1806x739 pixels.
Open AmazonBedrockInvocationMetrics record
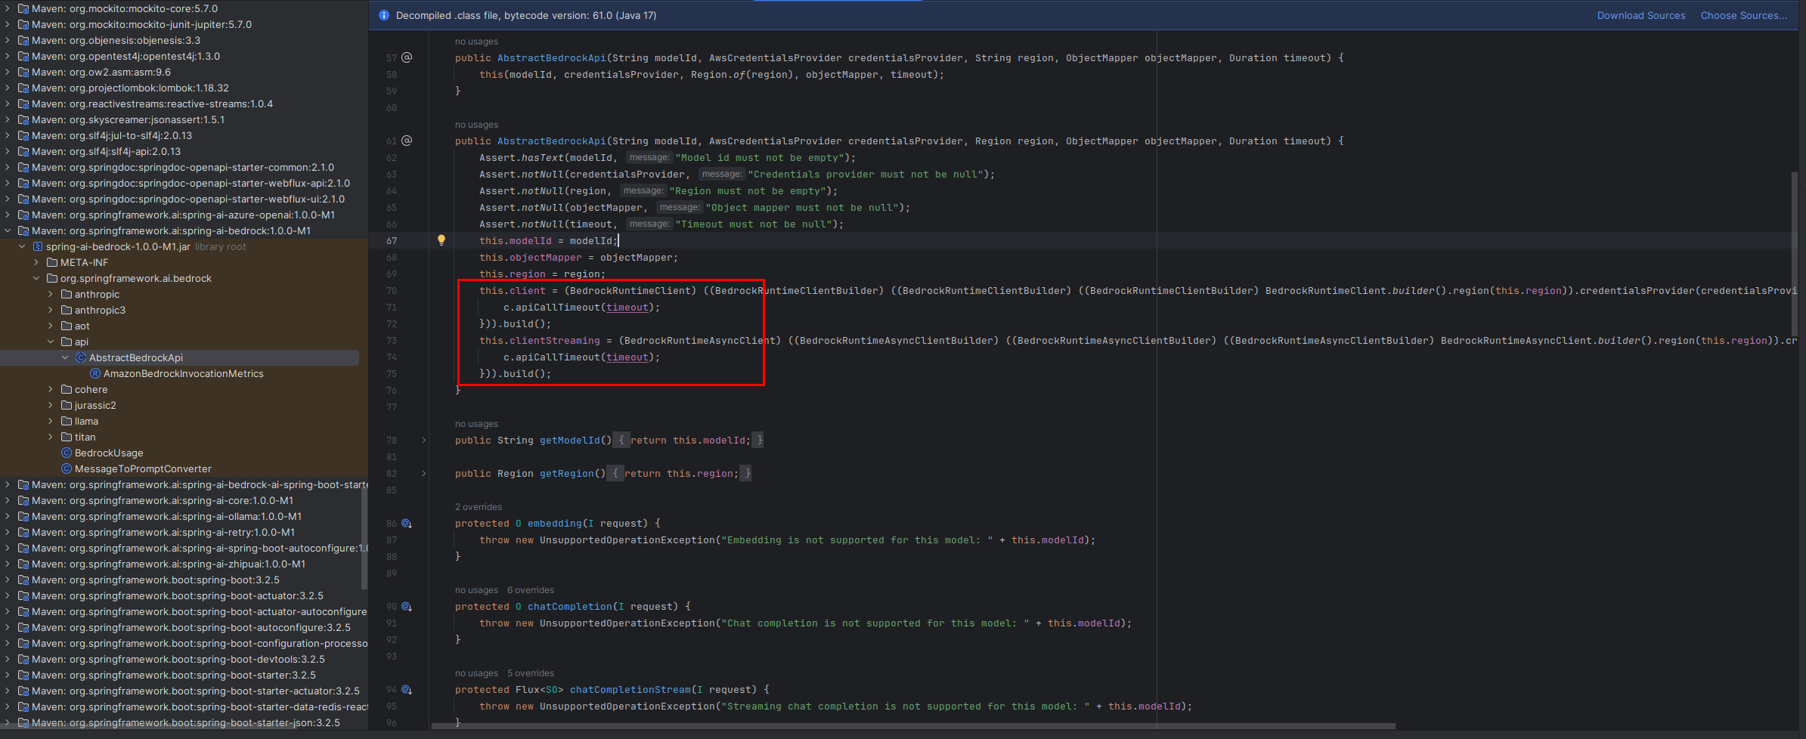[x=183, y=373]
